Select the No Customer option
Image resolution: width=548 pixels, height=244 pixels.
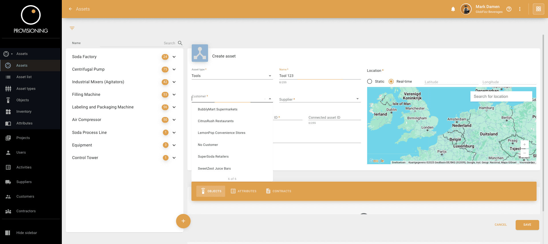[232, 145]
